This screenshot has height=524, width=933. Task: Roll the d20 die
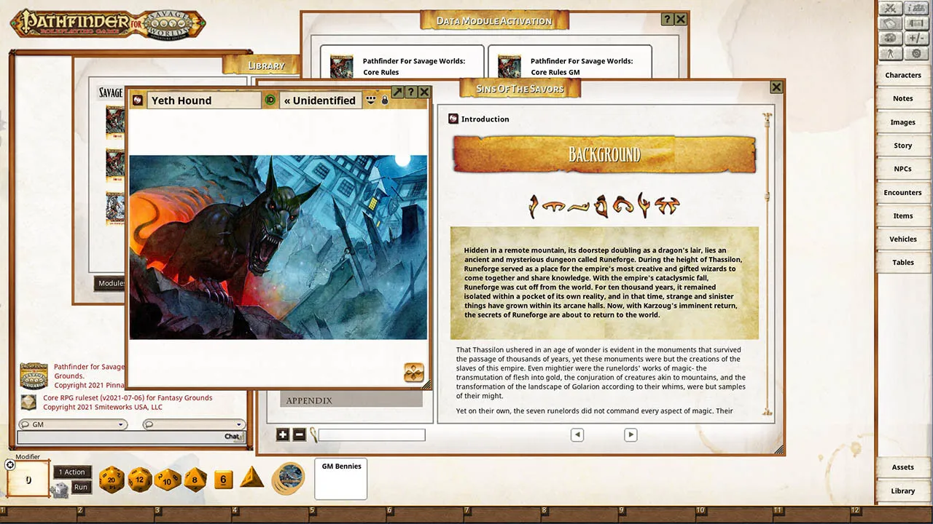(x=112, y=480)
